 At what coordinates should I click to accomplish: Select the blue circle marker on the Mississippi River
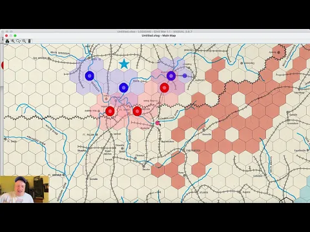pos(90,76)
